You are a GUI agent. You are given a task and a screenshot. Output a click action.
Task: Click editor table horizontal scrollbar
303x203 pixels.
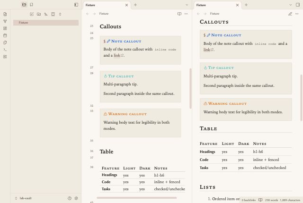click(x=137, y=198)
